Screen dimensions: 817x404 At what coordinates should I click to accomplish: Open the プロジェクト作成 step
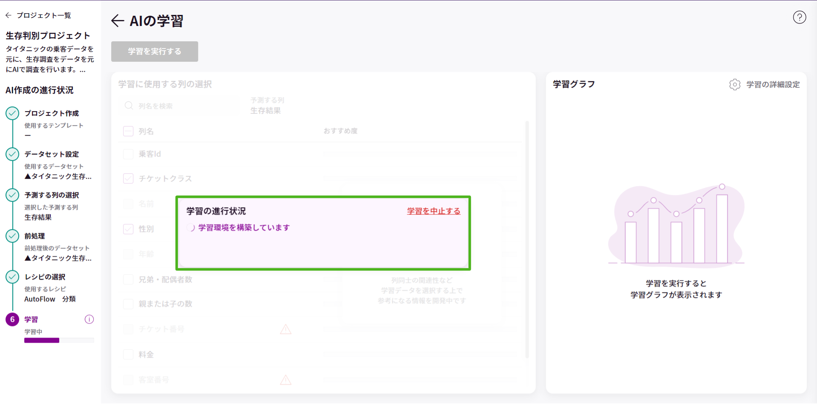[x=52, y=113]
